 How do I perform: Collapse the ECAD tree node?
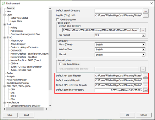[x=4, y=38]
